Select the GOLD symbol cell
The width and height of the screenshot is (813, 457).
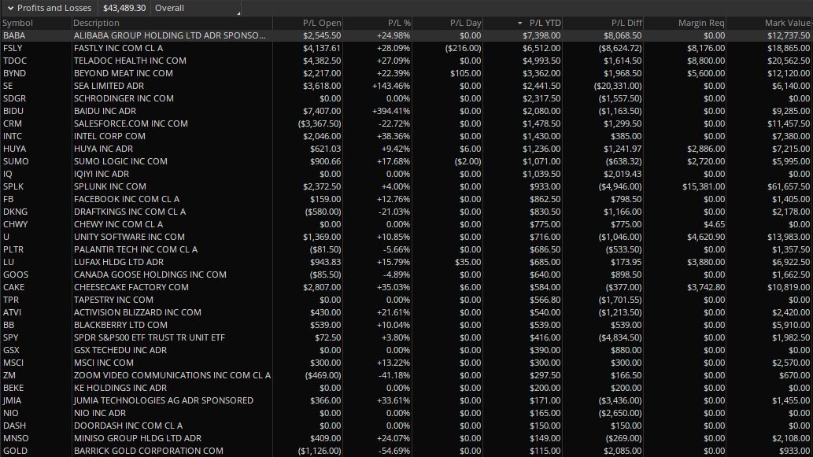[16, 451]
